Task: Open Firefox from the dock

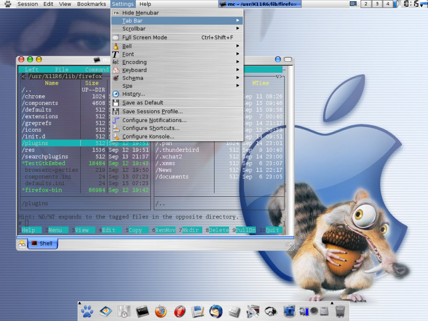Action: (160, 311)
